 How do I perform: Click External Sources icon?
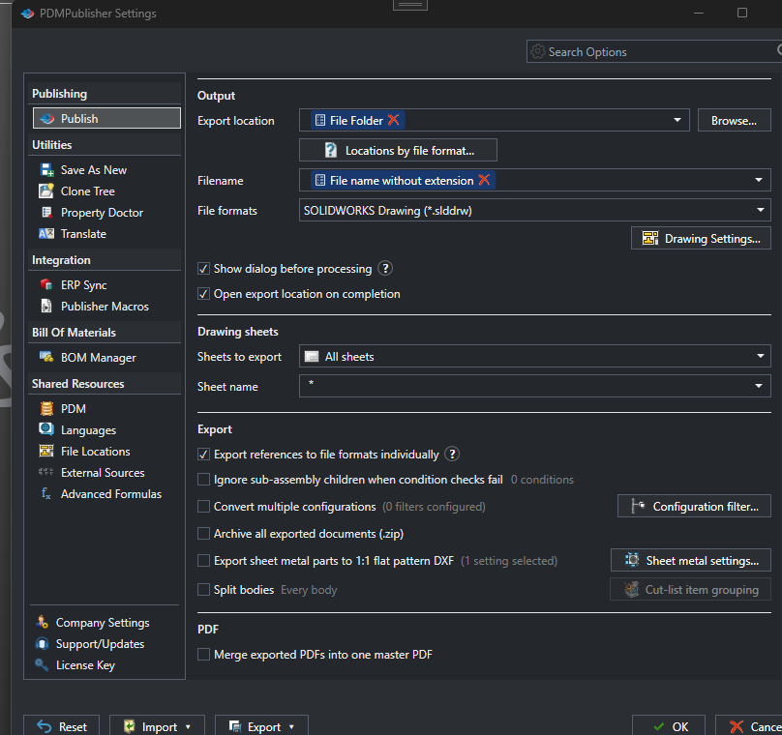point(45,472)
